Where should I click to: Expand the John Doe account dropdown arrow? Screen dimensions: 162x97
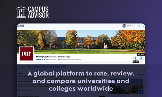click(x=135, y=26)
